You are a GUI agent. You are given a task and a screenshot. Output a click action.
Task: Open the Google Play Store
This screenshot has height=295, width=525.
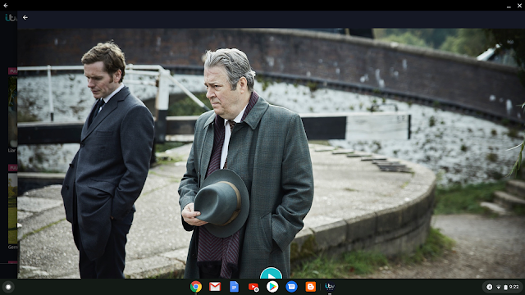[x=272, y=287]
